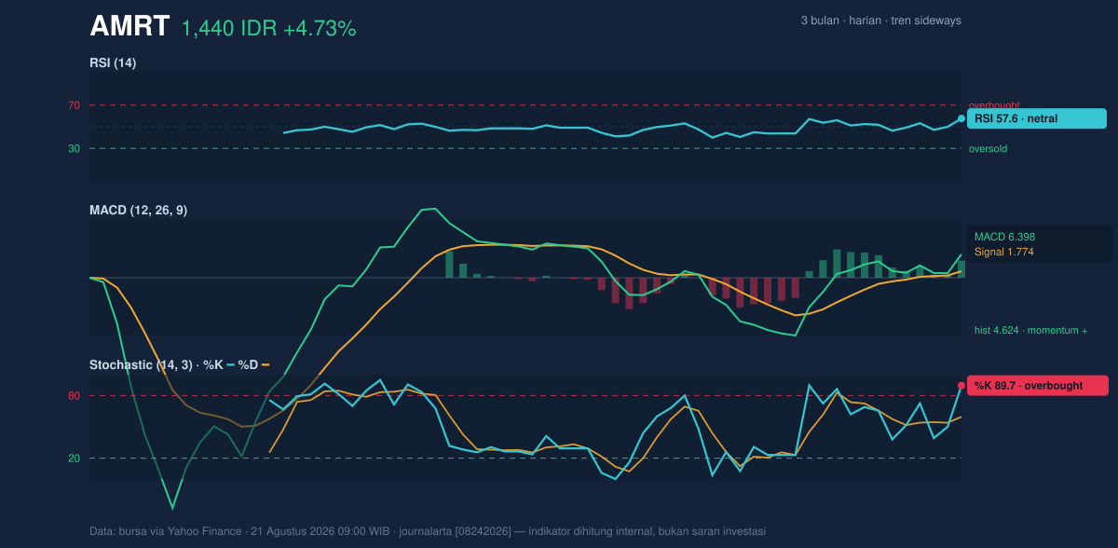Click the %D orange legend swatch
This screenshot has height=548, width=1118.
click(x=266, y=364)
